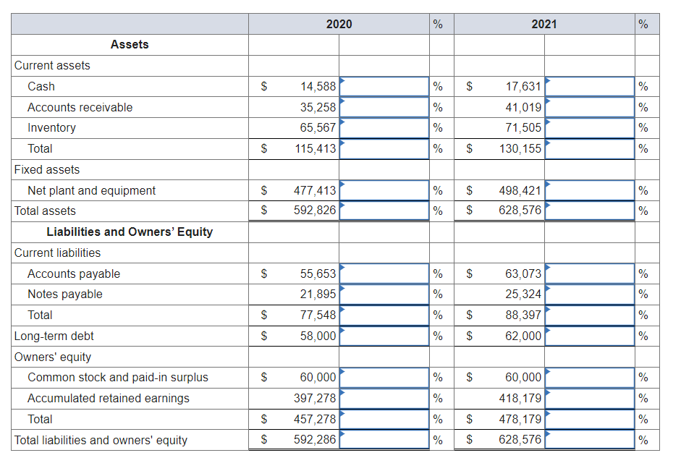This screenshot has width=681, height=458.
Task: Click the Liabilities and Owners' Equity header
Action: point(129,232)
